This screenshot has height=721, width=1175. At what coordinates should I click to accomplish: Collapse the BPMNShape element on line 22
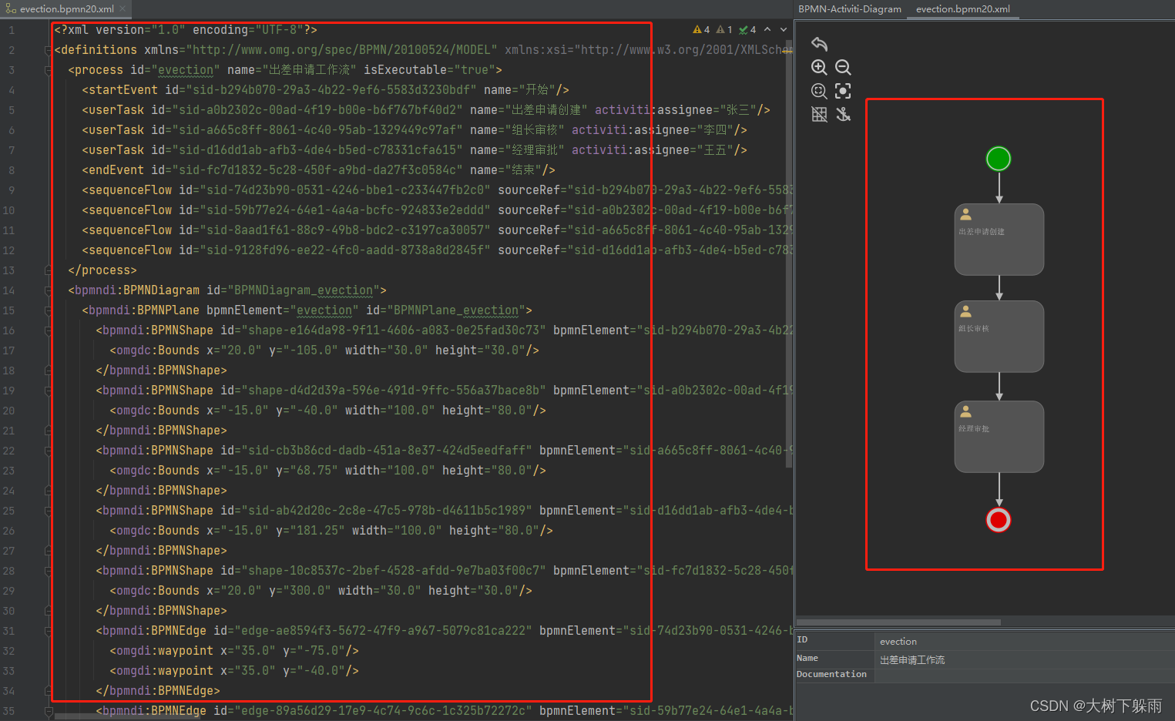[x=49, y=451]
